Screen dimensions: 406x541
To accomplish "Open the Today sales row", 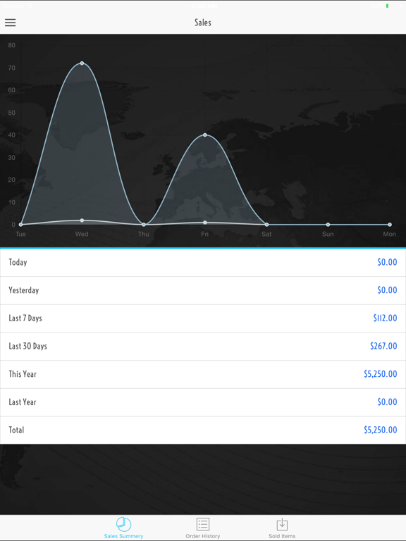I will [x=203, y=263].
